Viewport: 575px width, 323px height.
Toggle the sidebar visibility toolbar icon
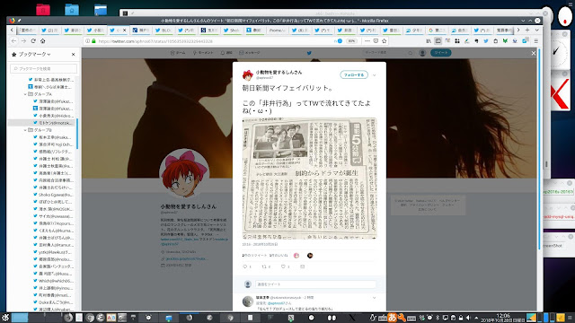point(438,41)
